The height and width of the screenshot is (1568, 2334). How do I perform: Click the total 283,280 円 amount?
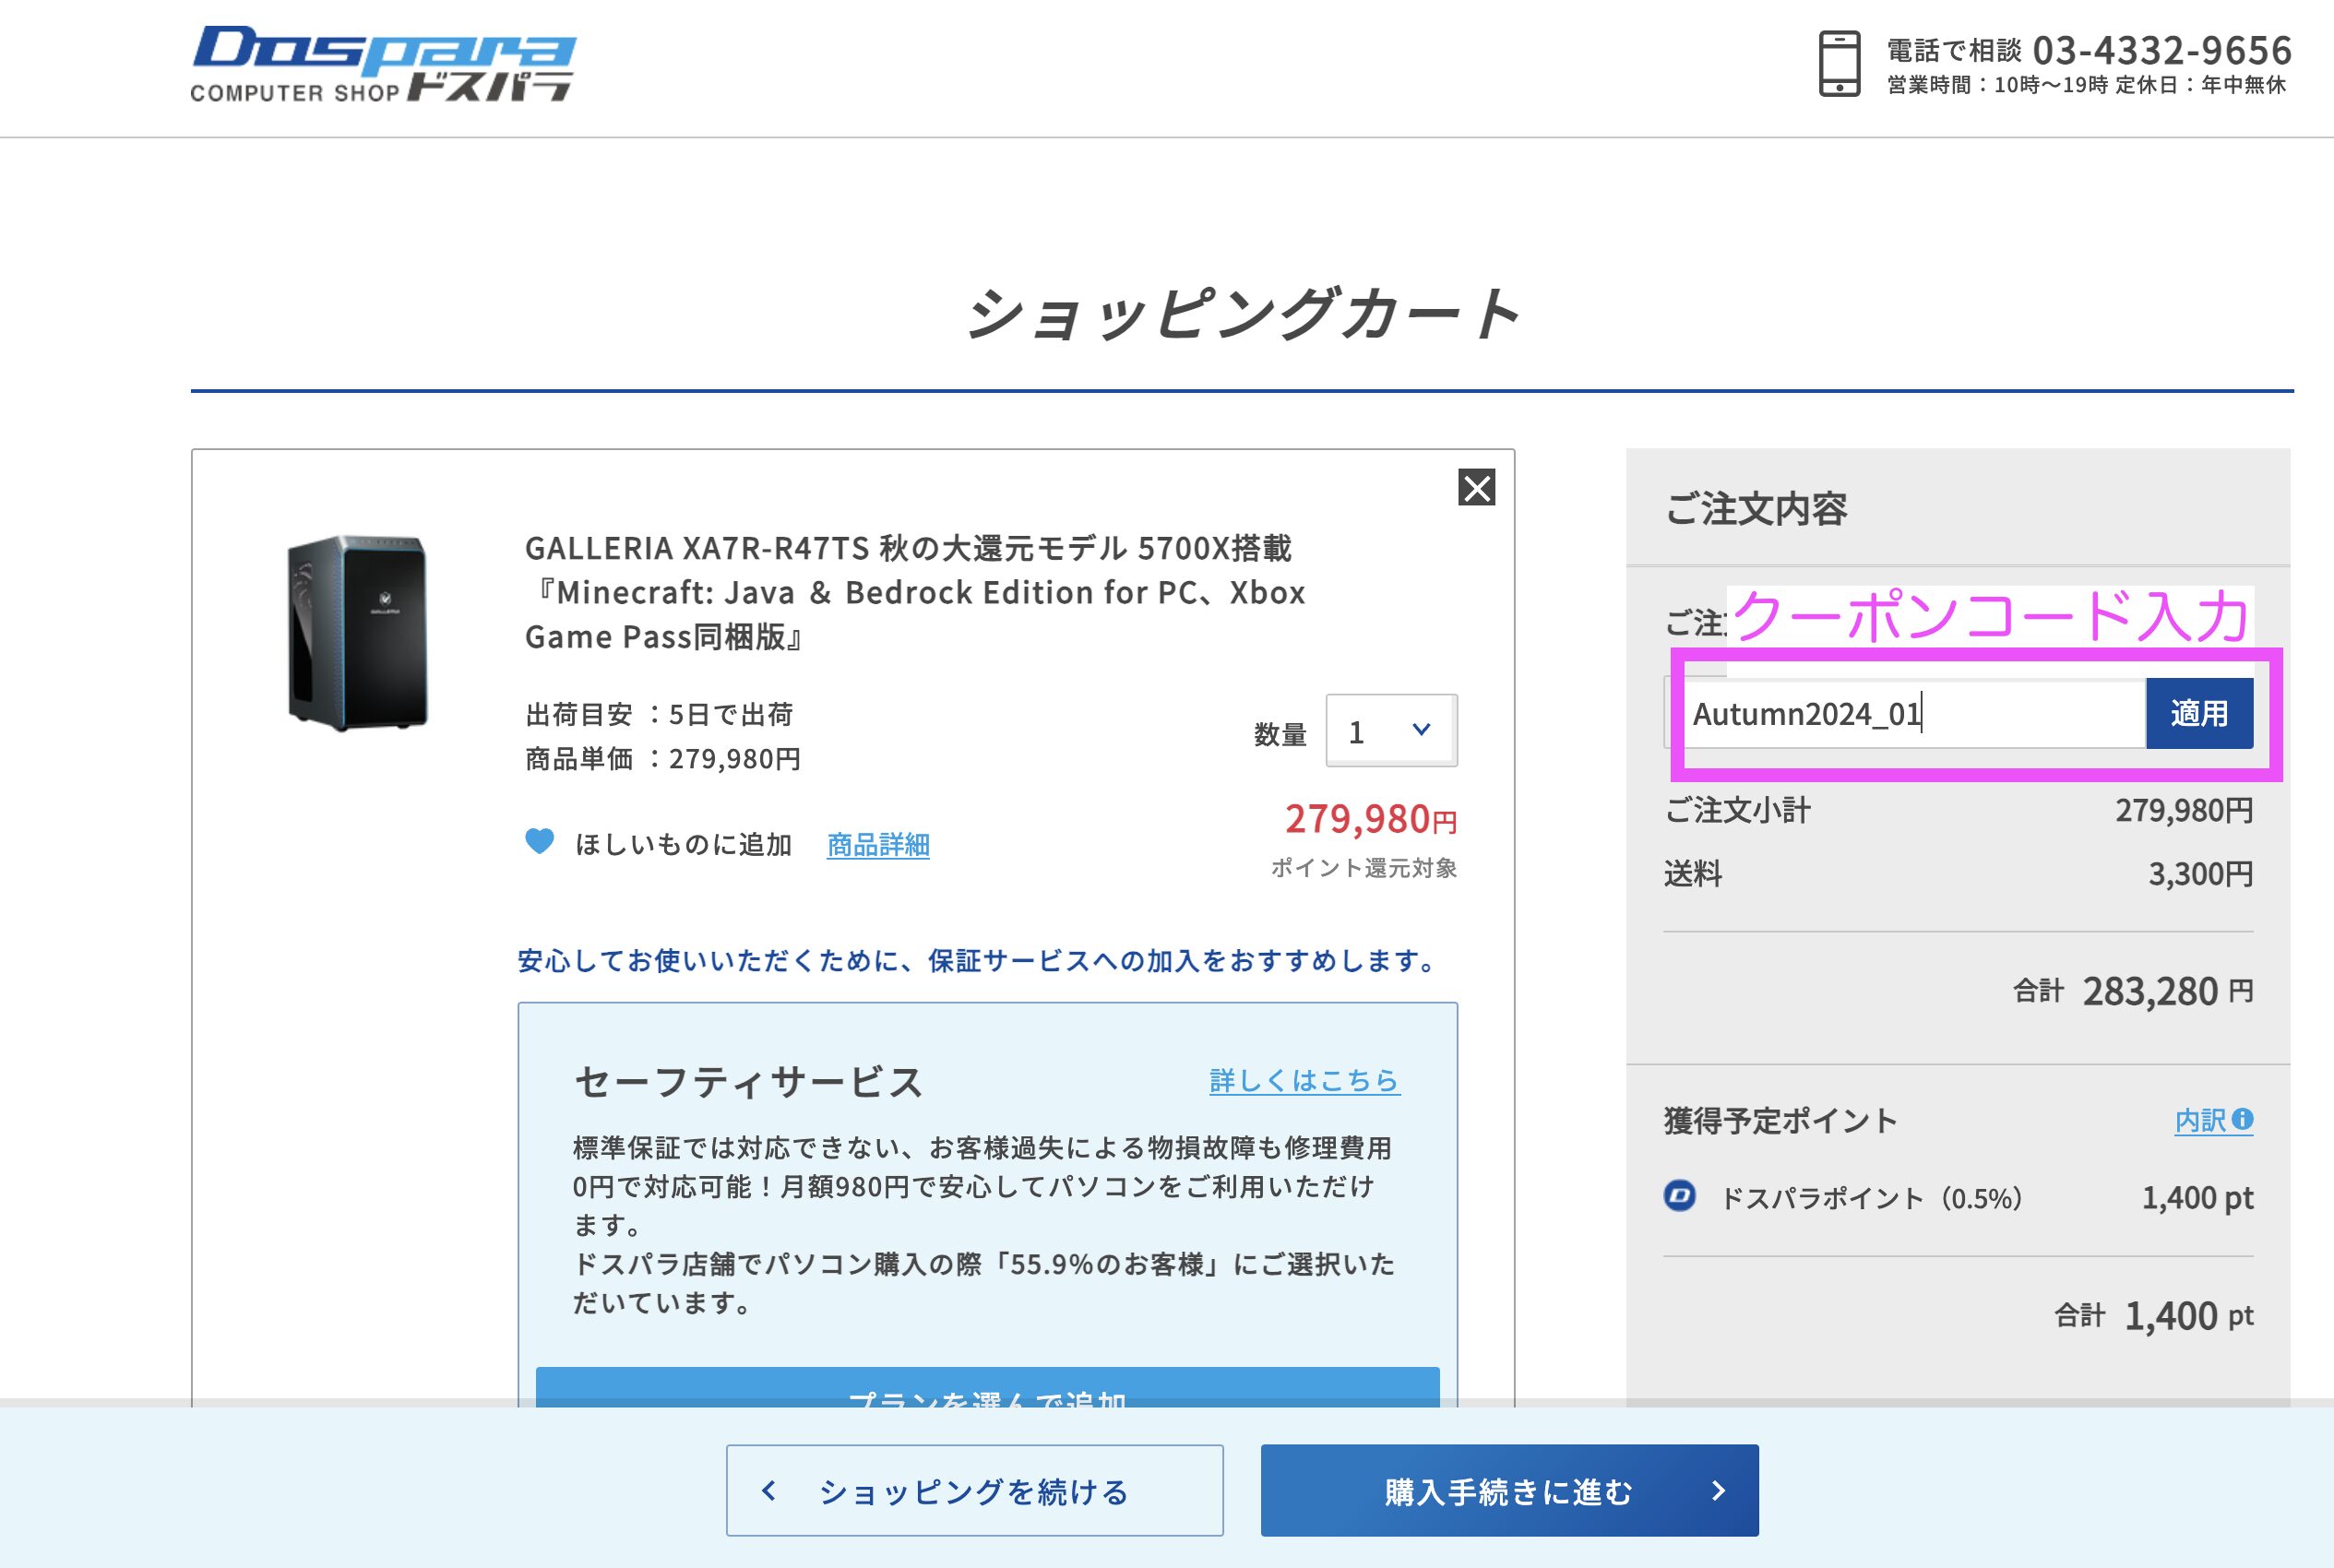pos(2168,991)
